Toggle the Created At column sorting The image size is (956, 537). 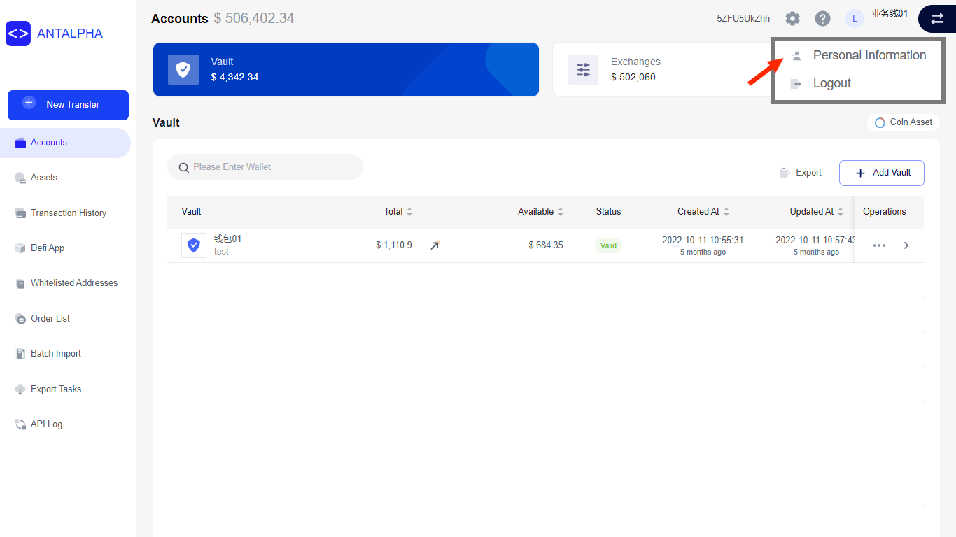(726, 211)
